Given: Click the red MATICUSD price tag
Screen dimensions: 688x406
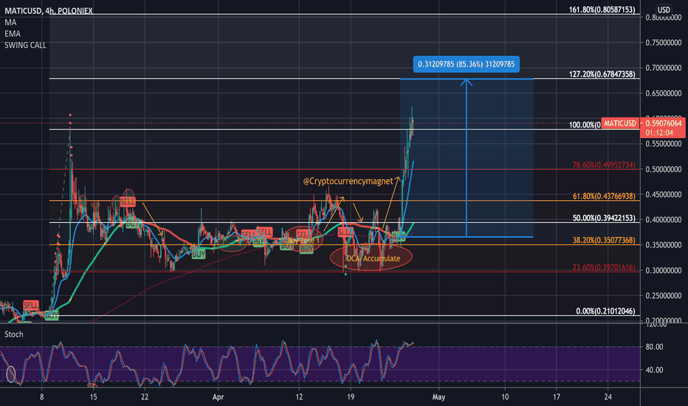Looking at the screenshot, I should (619, 123).
